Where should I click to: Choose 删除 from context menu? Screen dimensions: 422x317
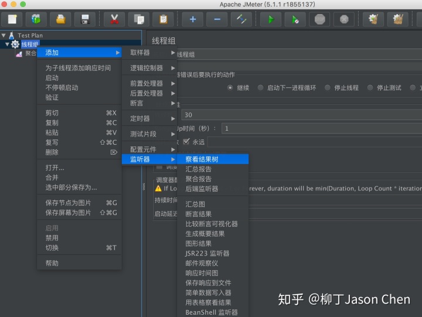coord(79,152)
